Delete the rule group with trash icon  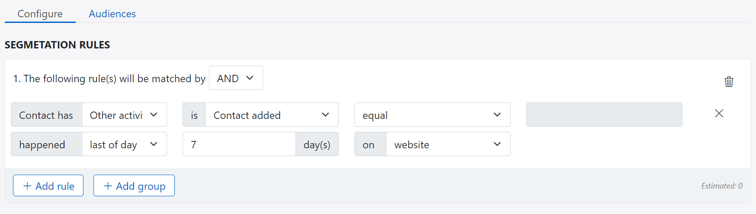click(729, 82)
